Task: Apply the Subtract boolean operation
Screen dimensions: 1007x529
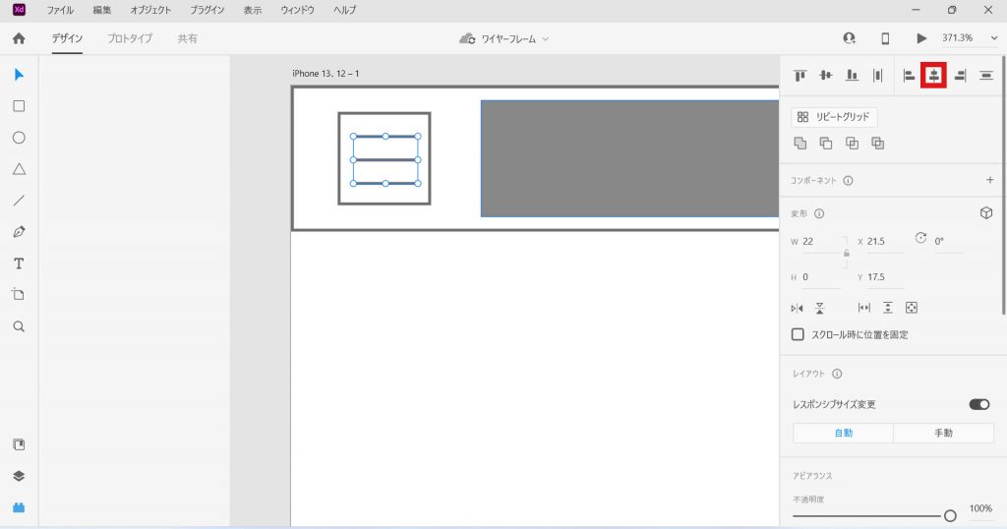Action: 826,144
